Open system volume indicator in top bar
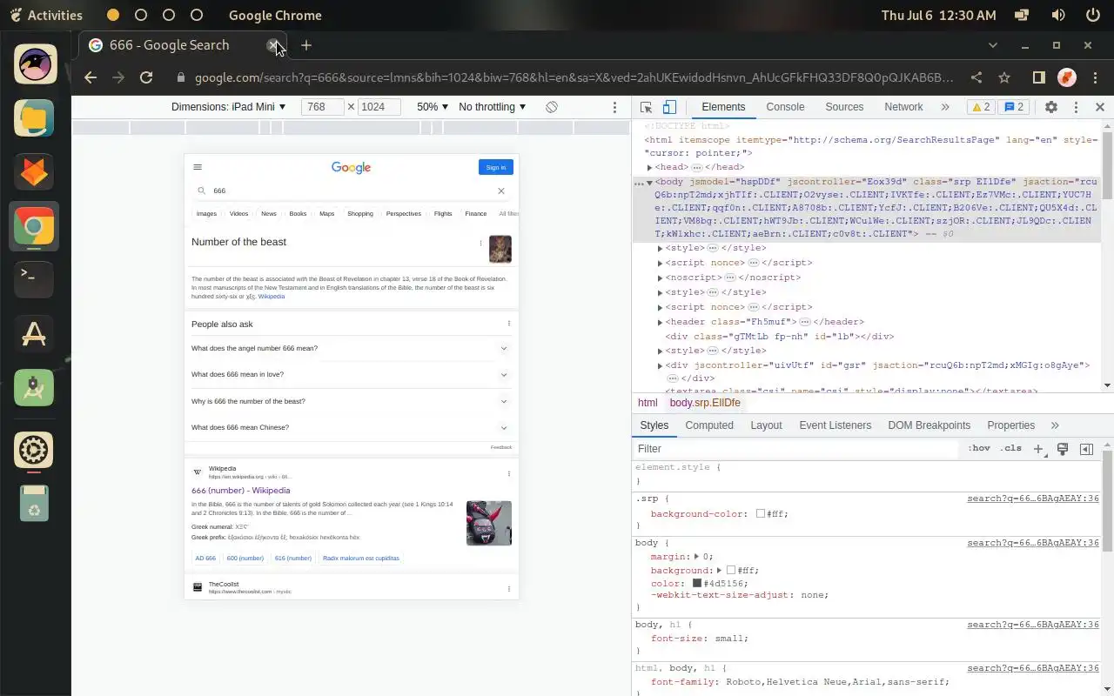The image size is (1114, 696). click(x=1058, y=15)
